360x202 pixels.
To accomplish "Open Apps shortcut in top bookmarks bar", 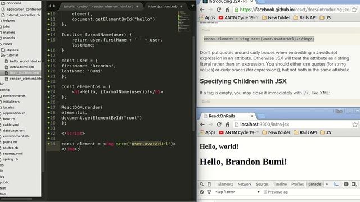I will 207,17.
